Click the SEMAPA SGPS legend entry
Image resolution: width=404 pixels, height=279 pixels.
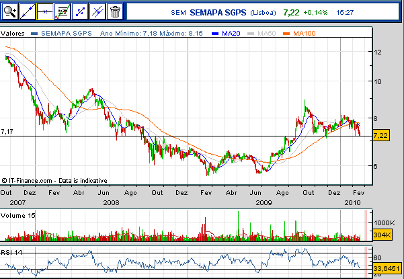[61, 33]
